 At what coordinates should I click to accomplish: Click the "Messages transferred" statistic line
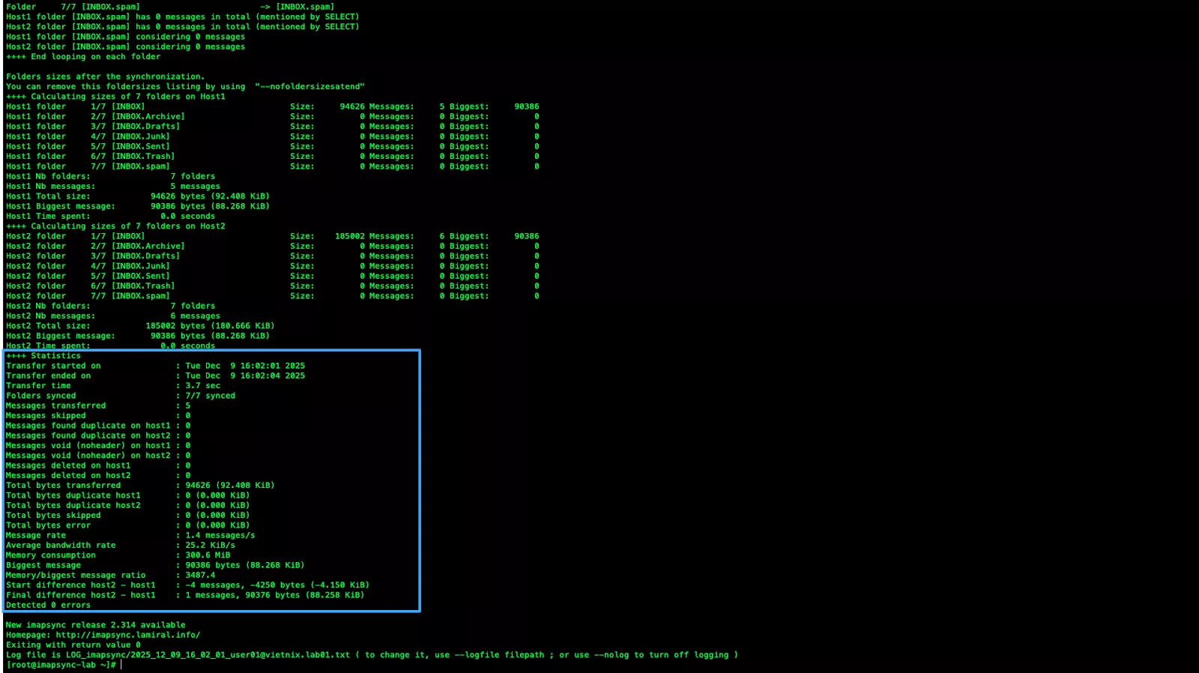56,405
